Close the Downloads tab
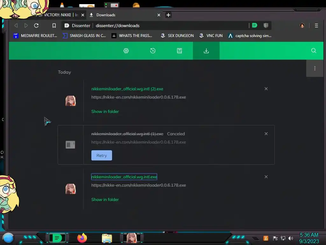326x245 pixels. 159,15
